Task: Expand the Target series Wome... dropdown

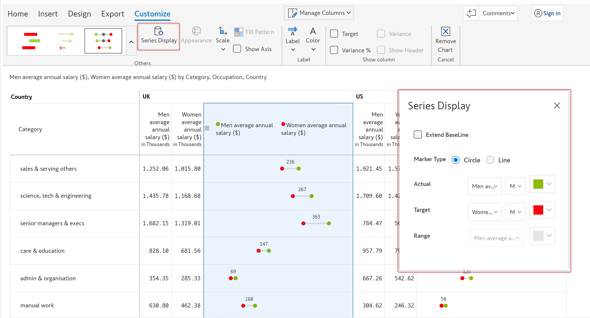Action: pyautogui.click(x=484, y=212)
